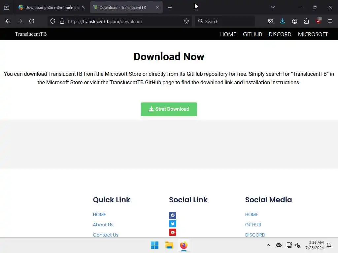The width and height of the screenshot is (338, 253).
Task: Click the Download Now heading
Action: [169, 57]
